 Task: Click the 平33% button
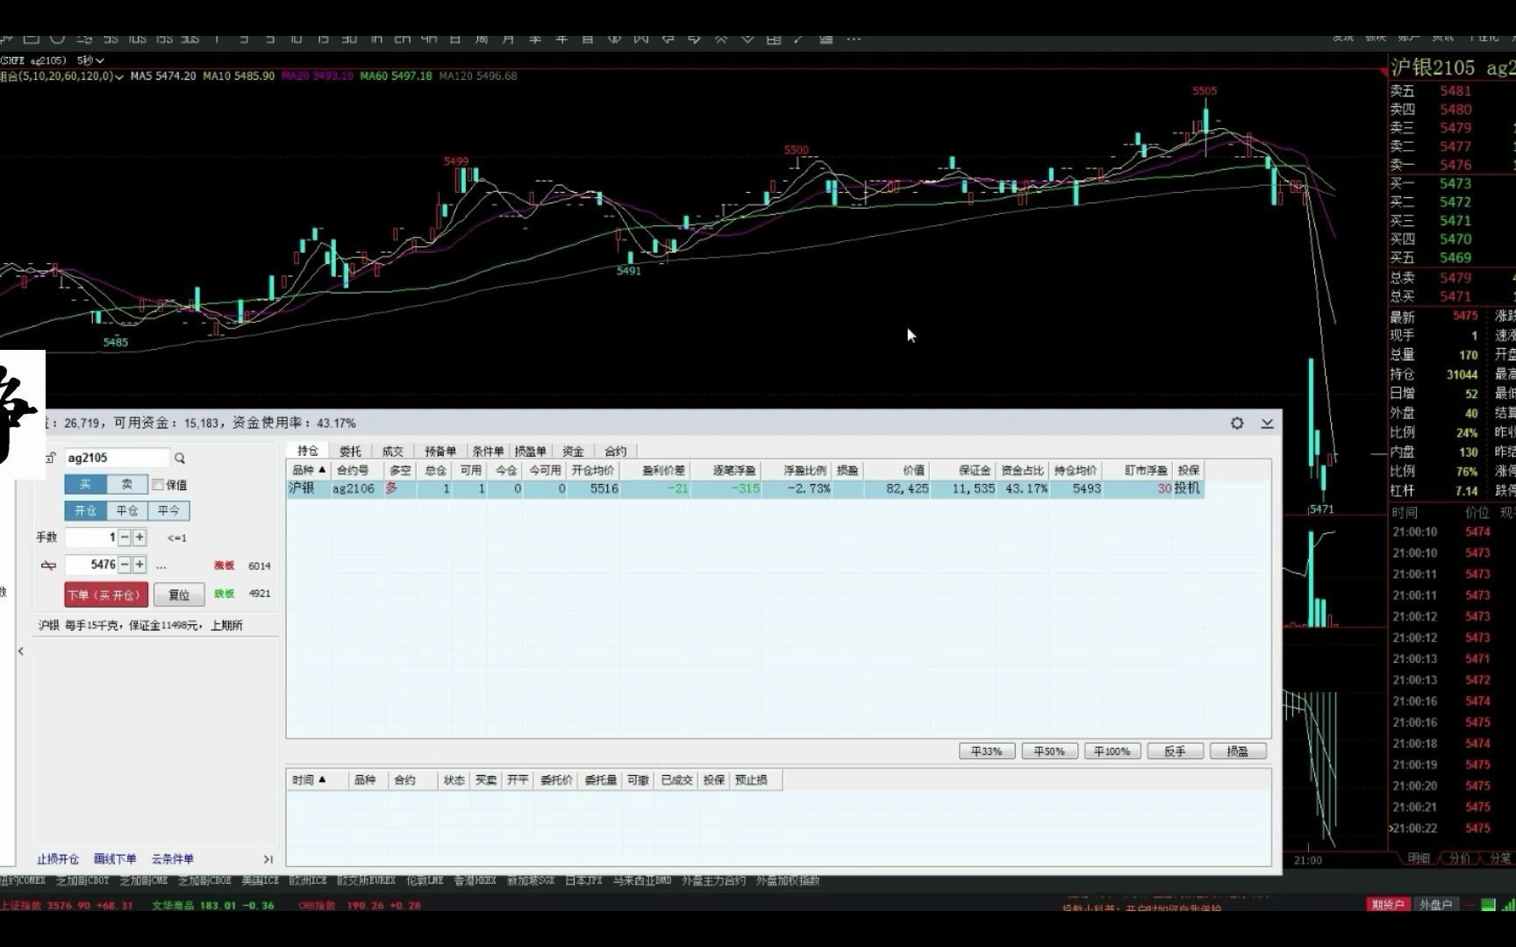click(986, 751)
